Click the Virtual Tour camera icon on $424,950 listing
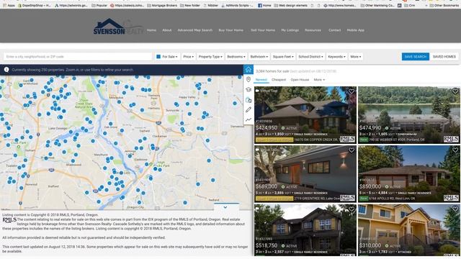This screenshot has width=461, height=259. [258, 91]
